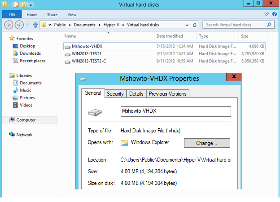Click the Music note icon

[x=16, y=90]
